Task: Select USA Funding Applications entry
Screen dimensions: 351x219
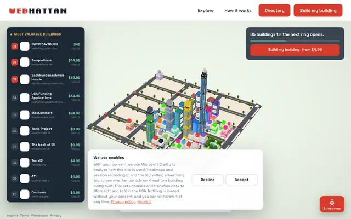Action: tap(46, 97)
